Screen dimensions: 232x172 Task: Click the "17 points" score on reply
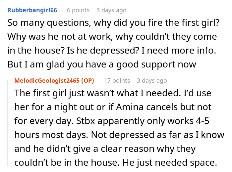pos(117,81)
